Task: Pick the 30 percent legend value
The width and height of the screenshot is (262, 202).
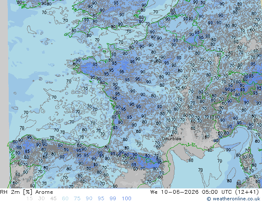Action: (x=41, y=199)
